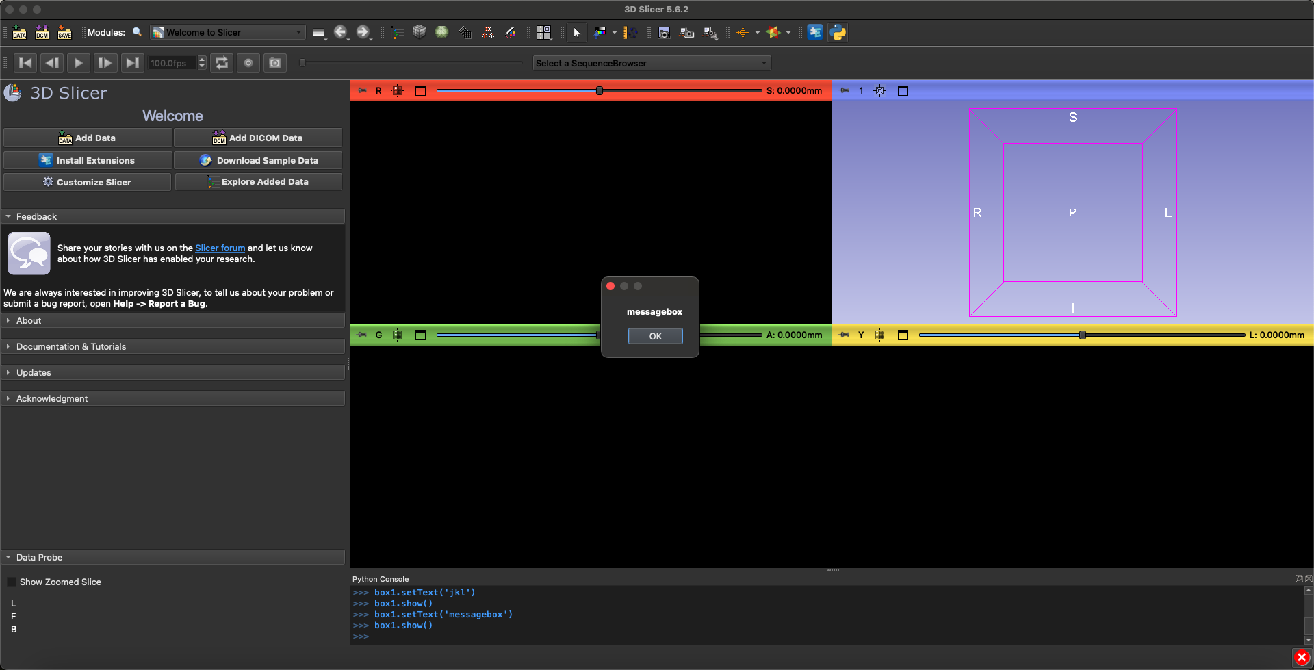Click the error indicator icon in status bar
The height and width of the screenshot is (670, 1314).
pyautogui.click(x=1302, y=658)
